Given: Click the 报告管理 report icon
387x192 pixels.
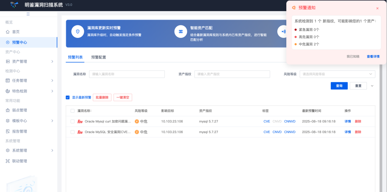Looking at the screenshot, I should [8, 131].
